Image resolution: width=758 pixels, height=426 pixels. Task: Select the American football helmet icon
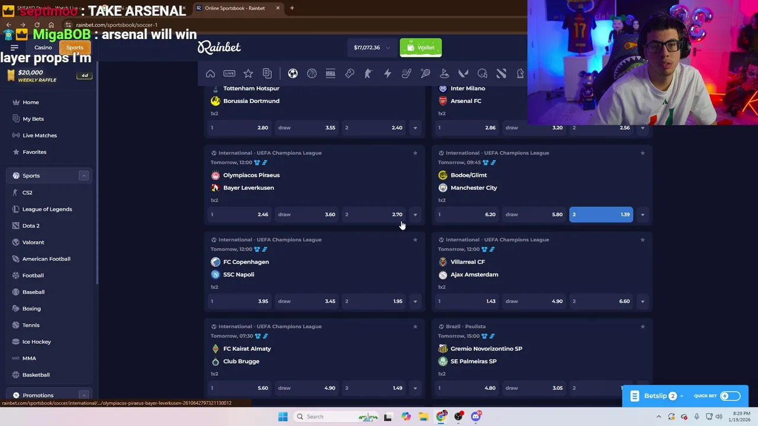(482, 73)
